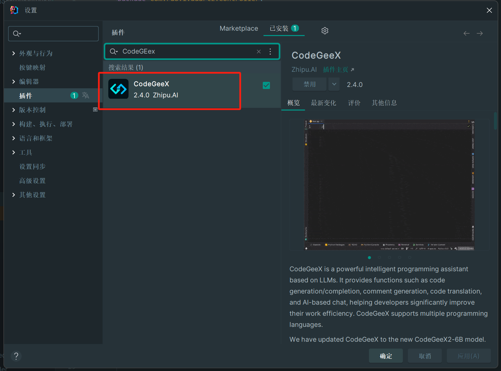Click the translation icon beside 插件
Screen dimensions: 501x371
click(x=86, y=95)
